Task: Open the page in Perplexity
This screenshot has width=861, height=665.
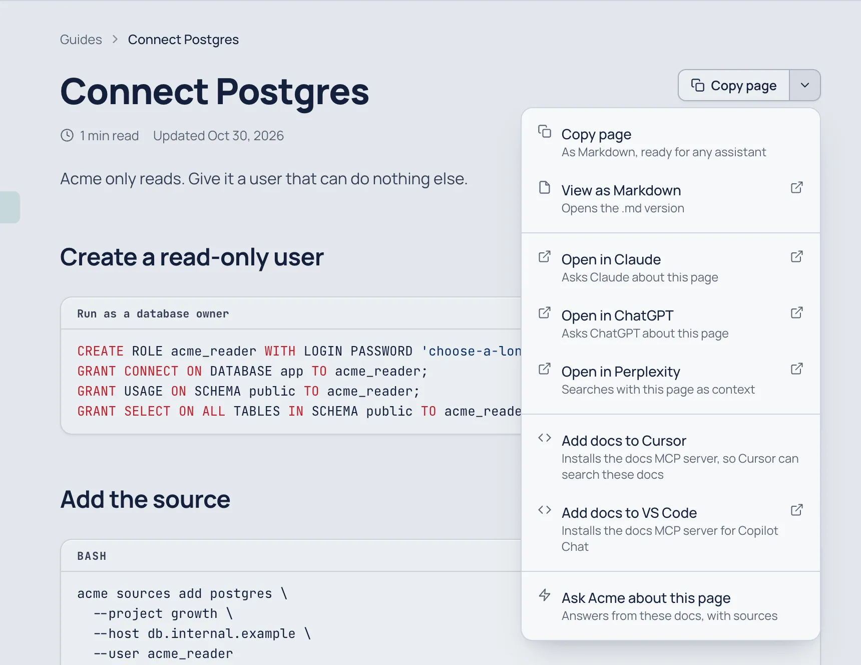Action: [x=671, y=380]
